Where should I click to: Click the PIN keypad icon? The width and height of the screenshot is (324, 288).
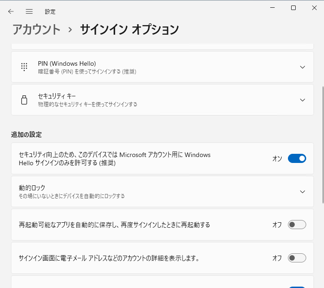click(x=24, y=67)
